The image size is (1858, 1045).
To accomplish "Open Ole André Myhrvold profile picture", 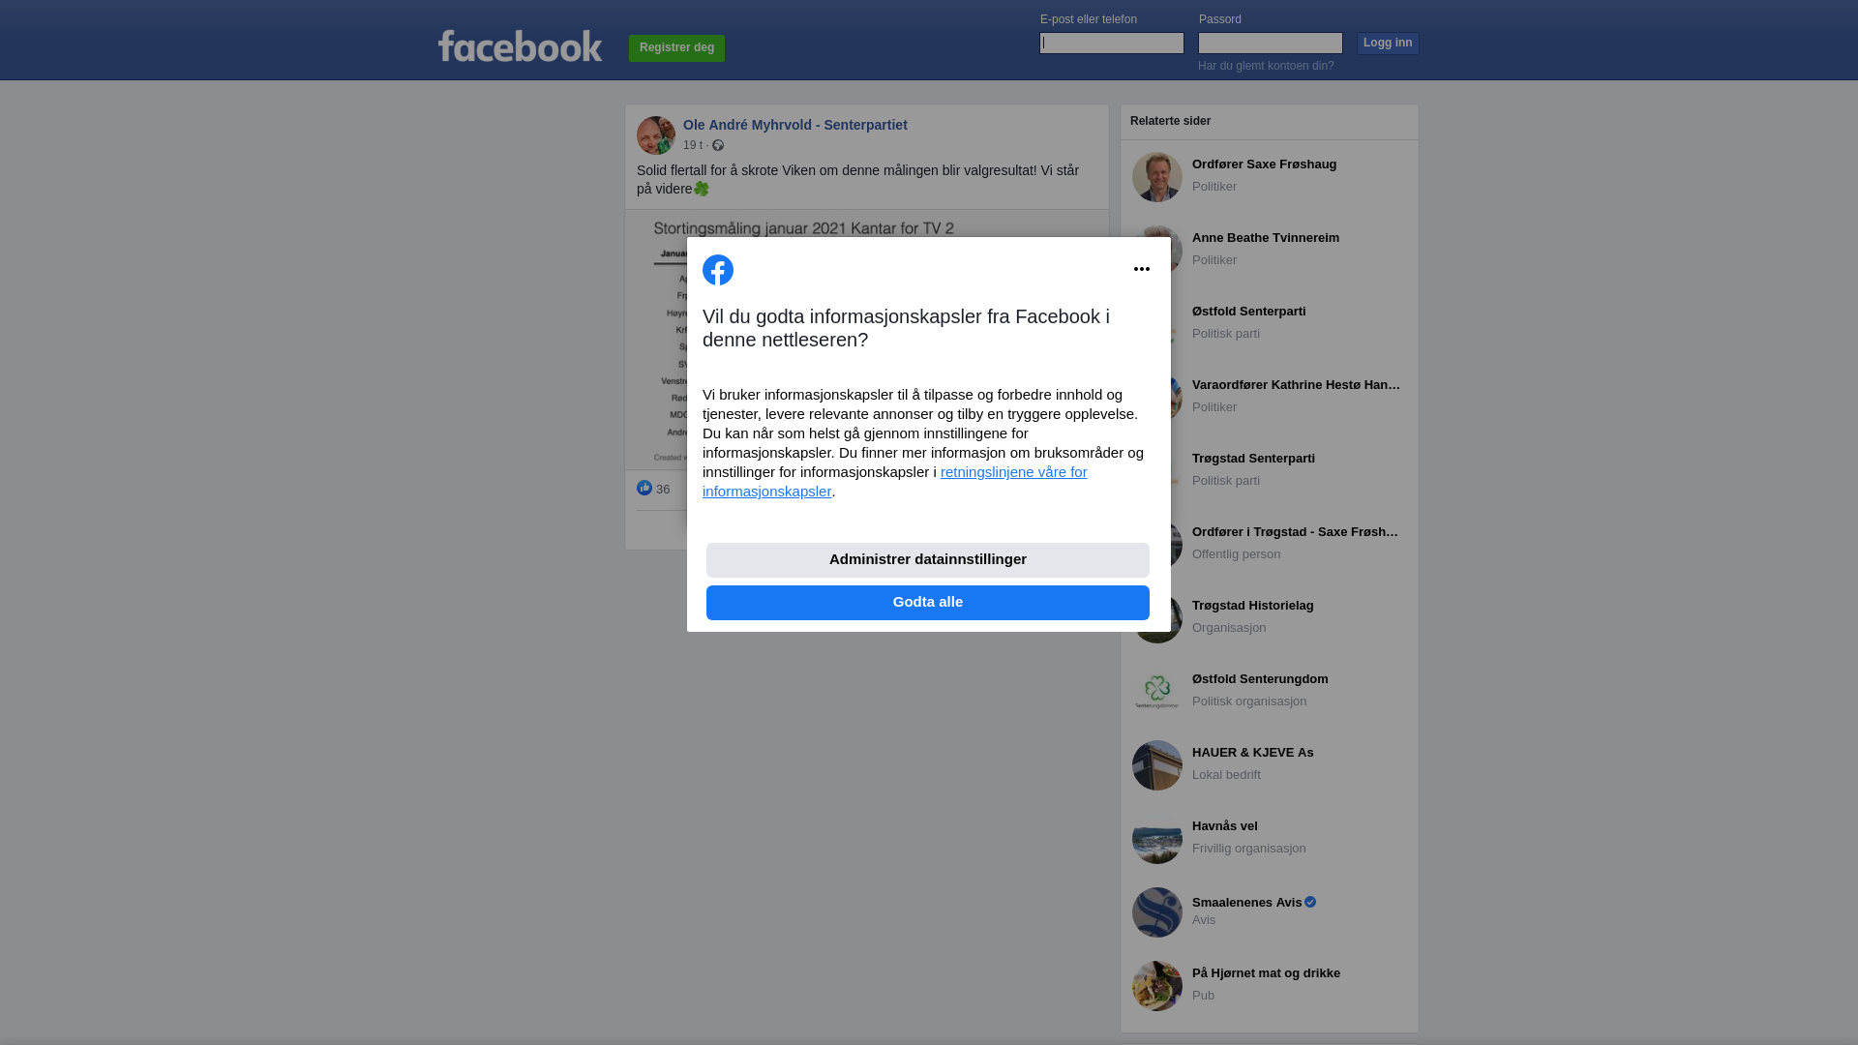I will pyautogui.click(x=656, y=135).
